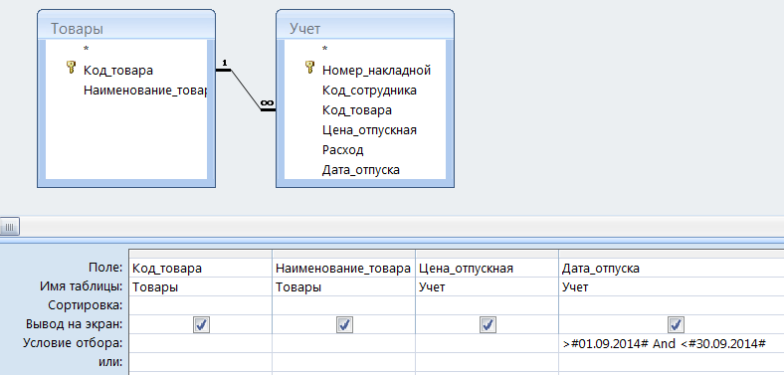Click the horizontal scrollbar thumb of the table pane
Screen dimensions: 784x375
click(10, 227)
